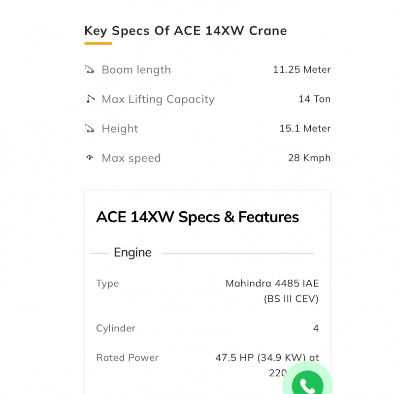Select the Max speed label
The width and height of the screenshot is (394, 394).
click(x=131, y=159)
